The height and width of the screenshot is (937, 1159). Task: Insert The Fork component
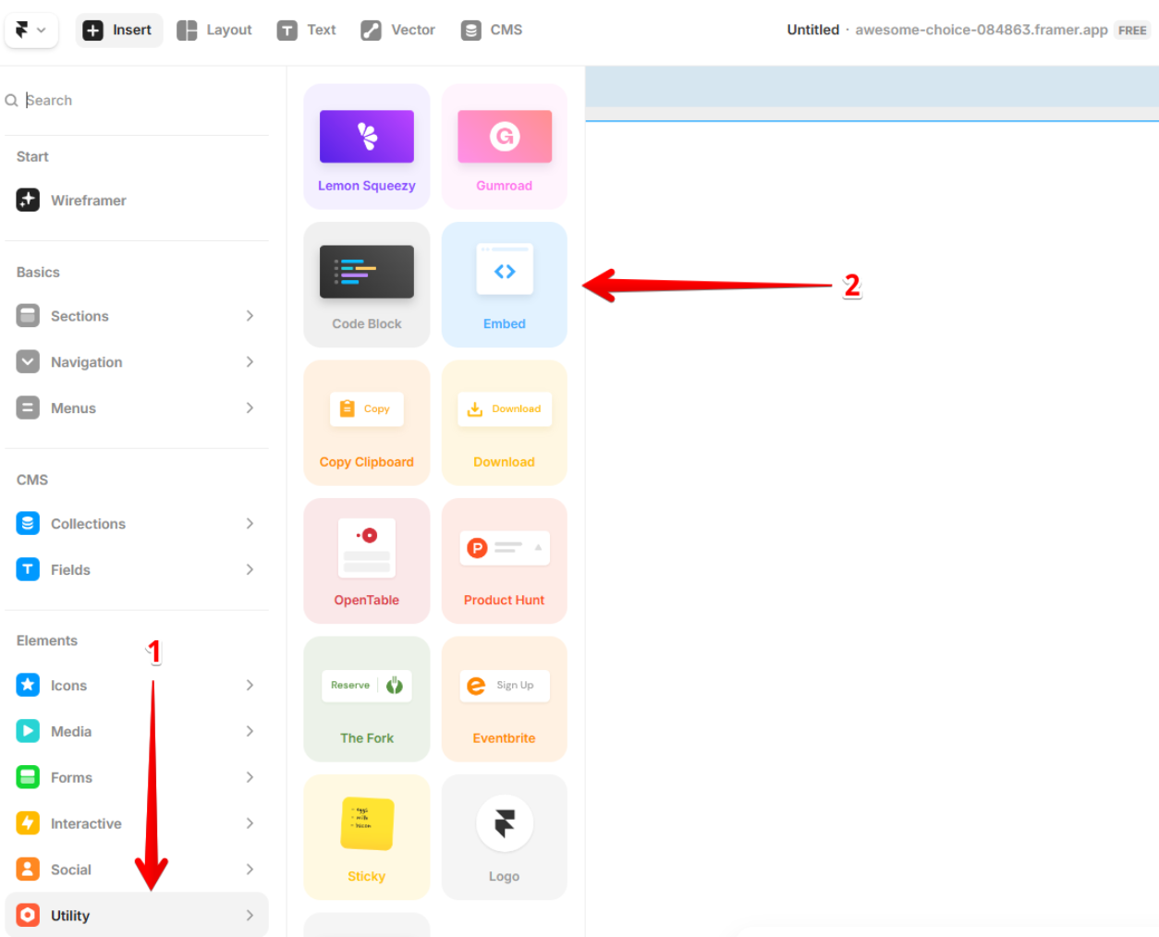click(367, 700)
